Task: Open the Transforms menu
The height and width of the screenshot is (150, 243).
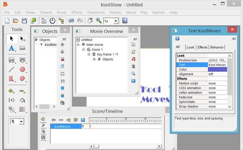Action: pyautogui.click(x=96, y=13)
